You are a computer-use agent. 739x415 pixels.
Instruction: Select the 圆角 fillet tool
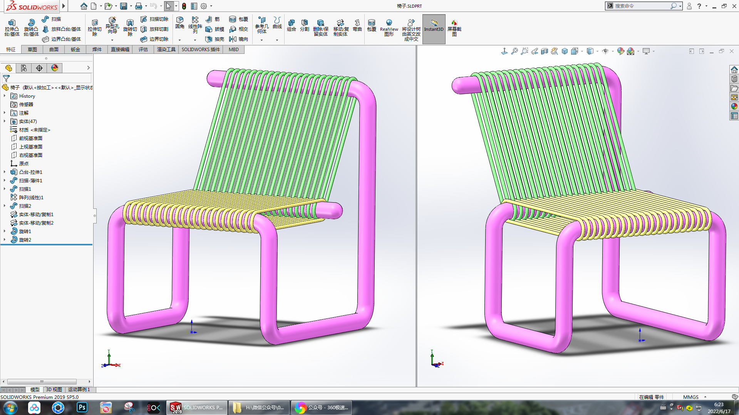180,23
